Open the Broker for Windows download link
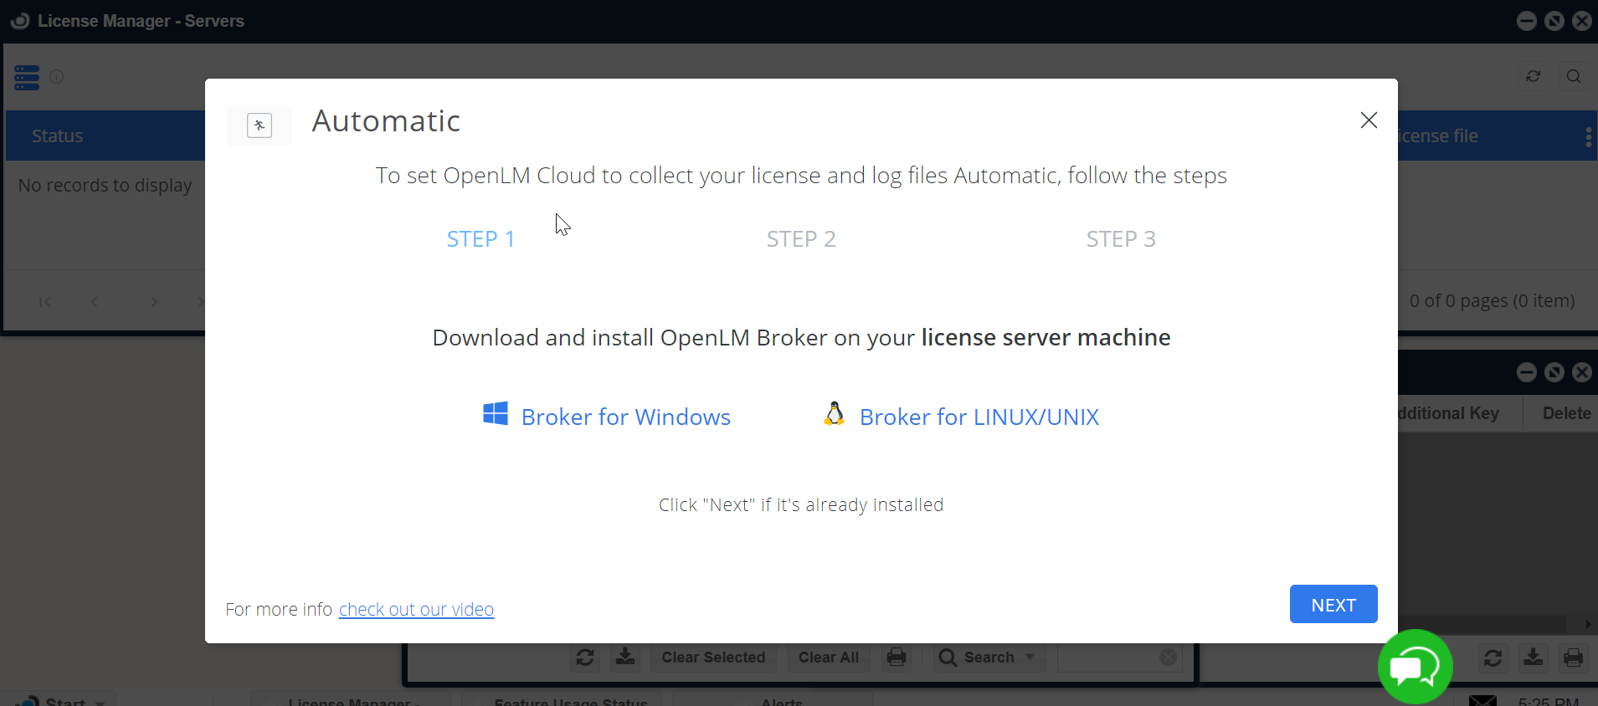Viewport: 1598px width, 706px height. [x=625, y=417]
